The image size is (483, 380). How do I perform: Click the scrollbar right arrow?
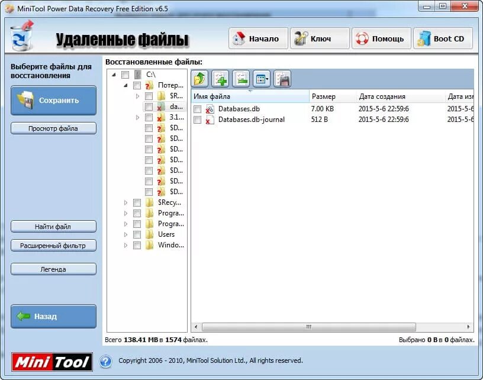pos(469,327)
